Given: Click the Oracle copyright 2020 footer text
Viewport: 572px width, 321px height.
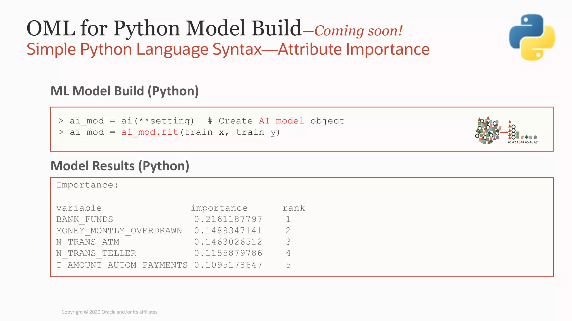Looking at the screenshot, I should (x=110, y=312).
